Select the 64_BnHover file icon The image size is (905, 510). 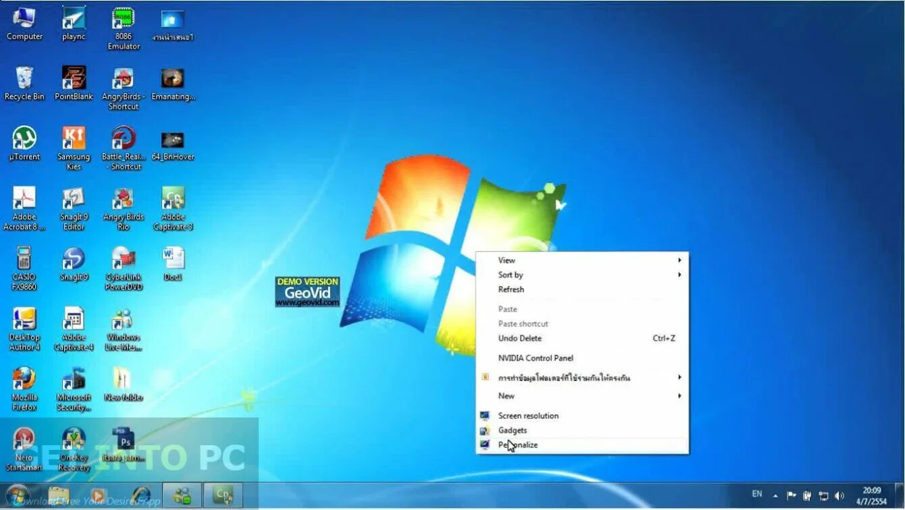tap(173, 144)
